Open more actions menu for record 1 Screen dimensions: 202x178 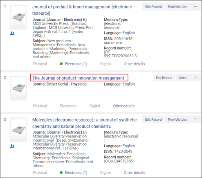(x=195, y=7)
